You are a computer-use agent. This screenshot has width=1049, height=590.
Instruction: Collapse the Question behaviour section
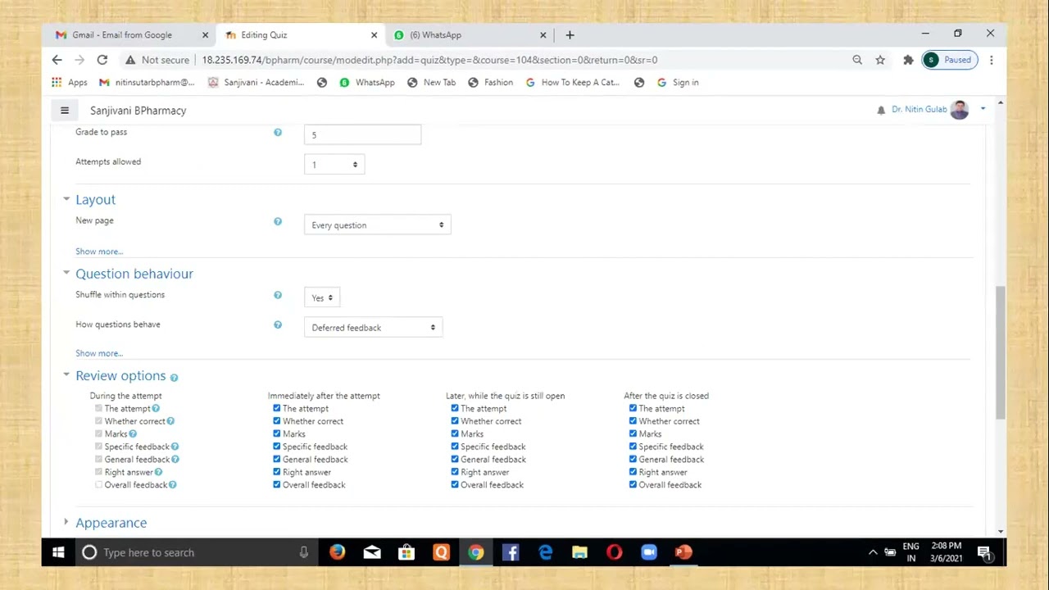[66, 273]
